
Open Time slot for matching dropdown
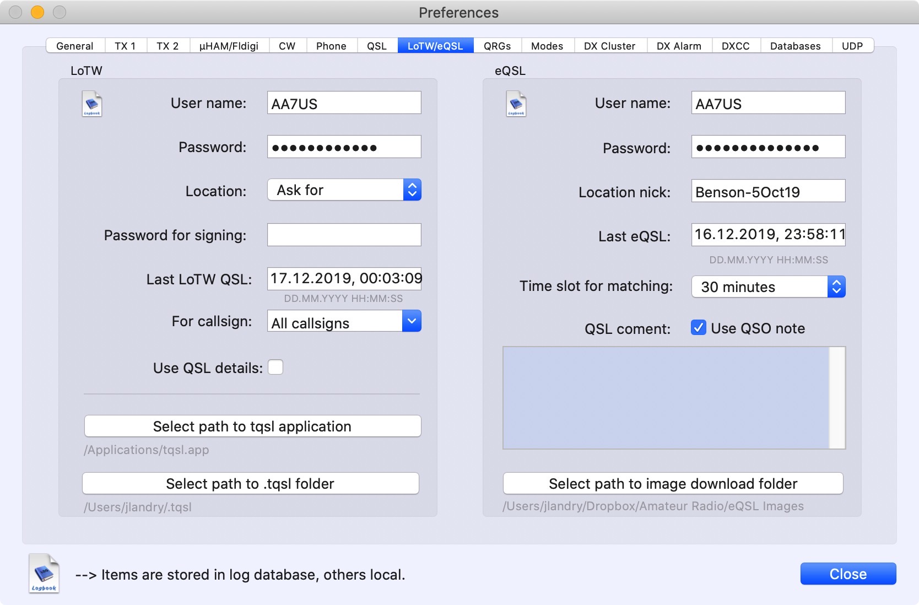[x=768, y=287]
